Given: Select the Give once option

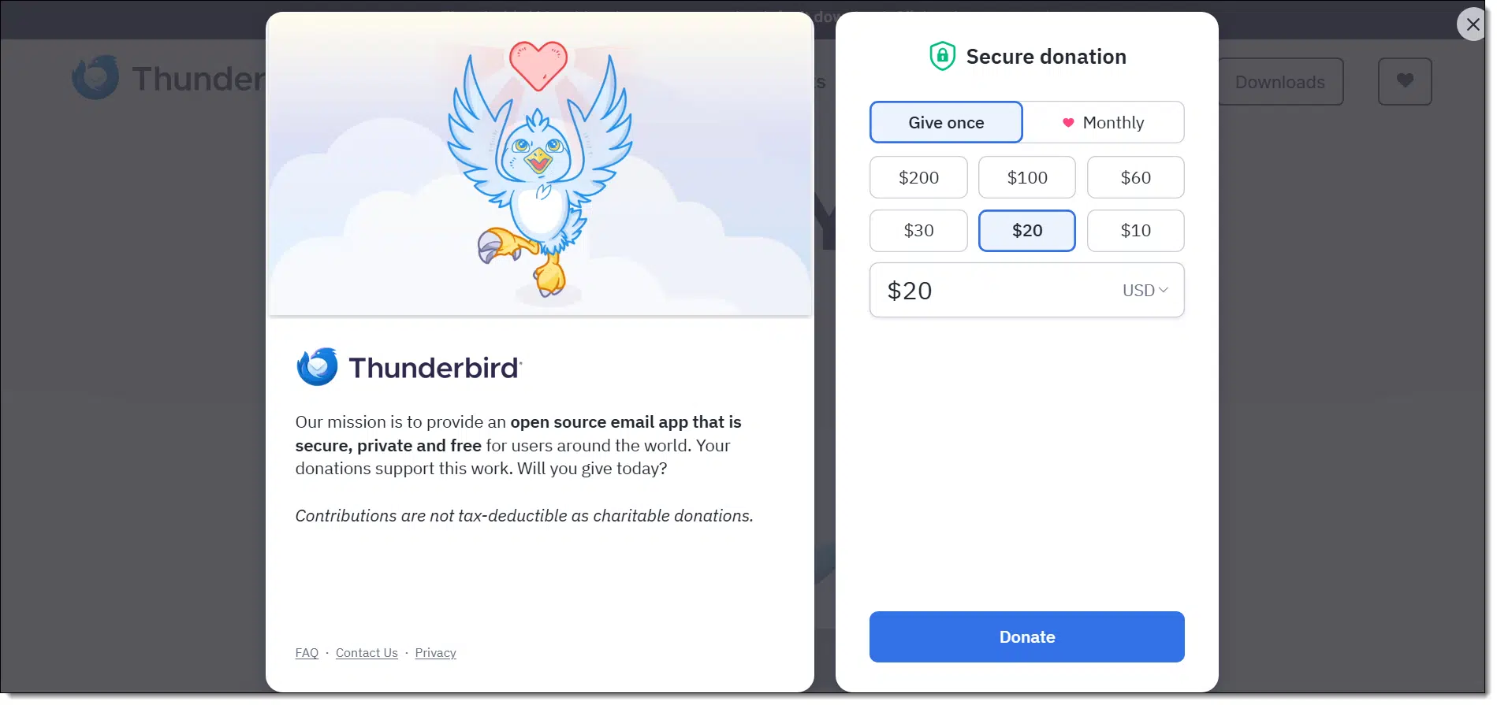Looking at the screenshot, I should click(946, 122).
